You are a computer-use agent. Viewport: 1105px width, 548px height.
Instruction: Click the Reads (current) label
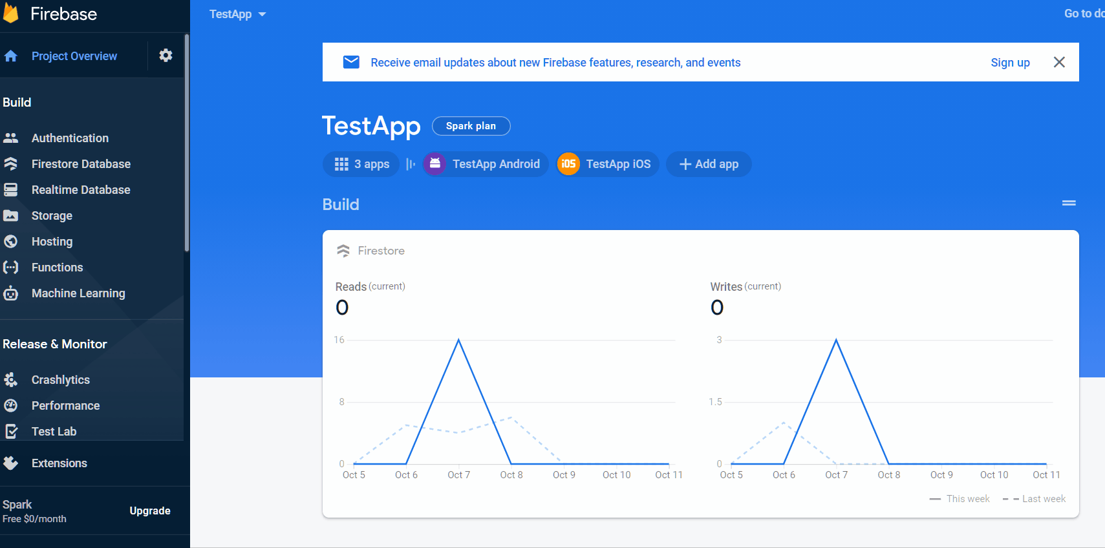[370, 286]
